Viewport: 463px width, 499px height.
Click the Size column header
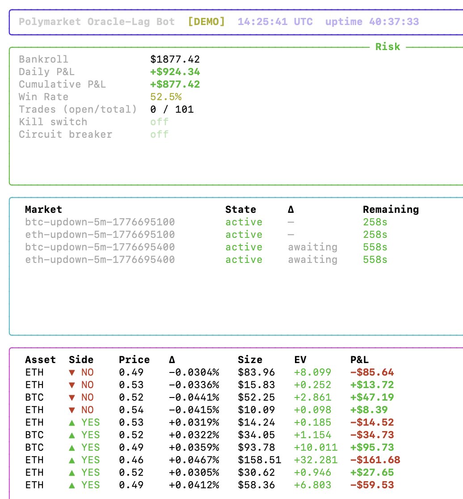pyautogui.click(x=250, y=359)
